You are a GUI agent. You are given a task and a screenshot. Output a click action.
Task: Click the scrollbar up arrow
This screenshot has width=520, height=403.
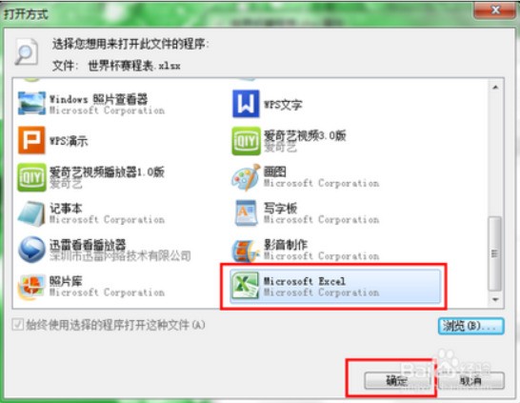495,88
